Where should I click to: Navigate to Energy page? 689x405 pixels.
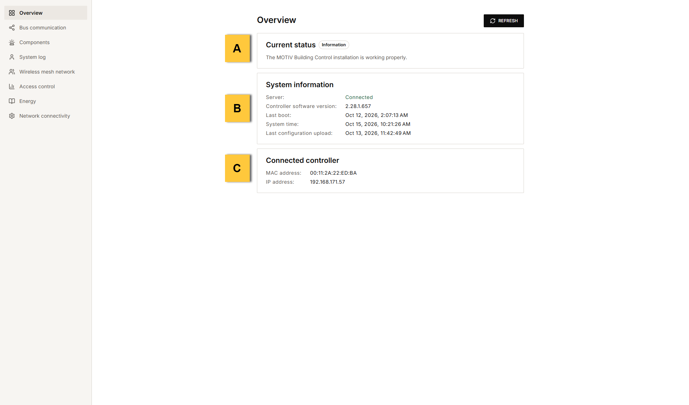[46, 101]
